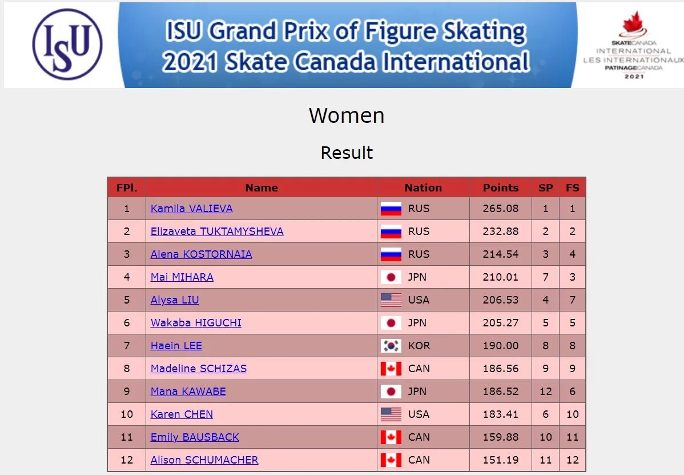The image size is (684, 475).
Task: Click the Nation column header
Action: pos(423,187)
